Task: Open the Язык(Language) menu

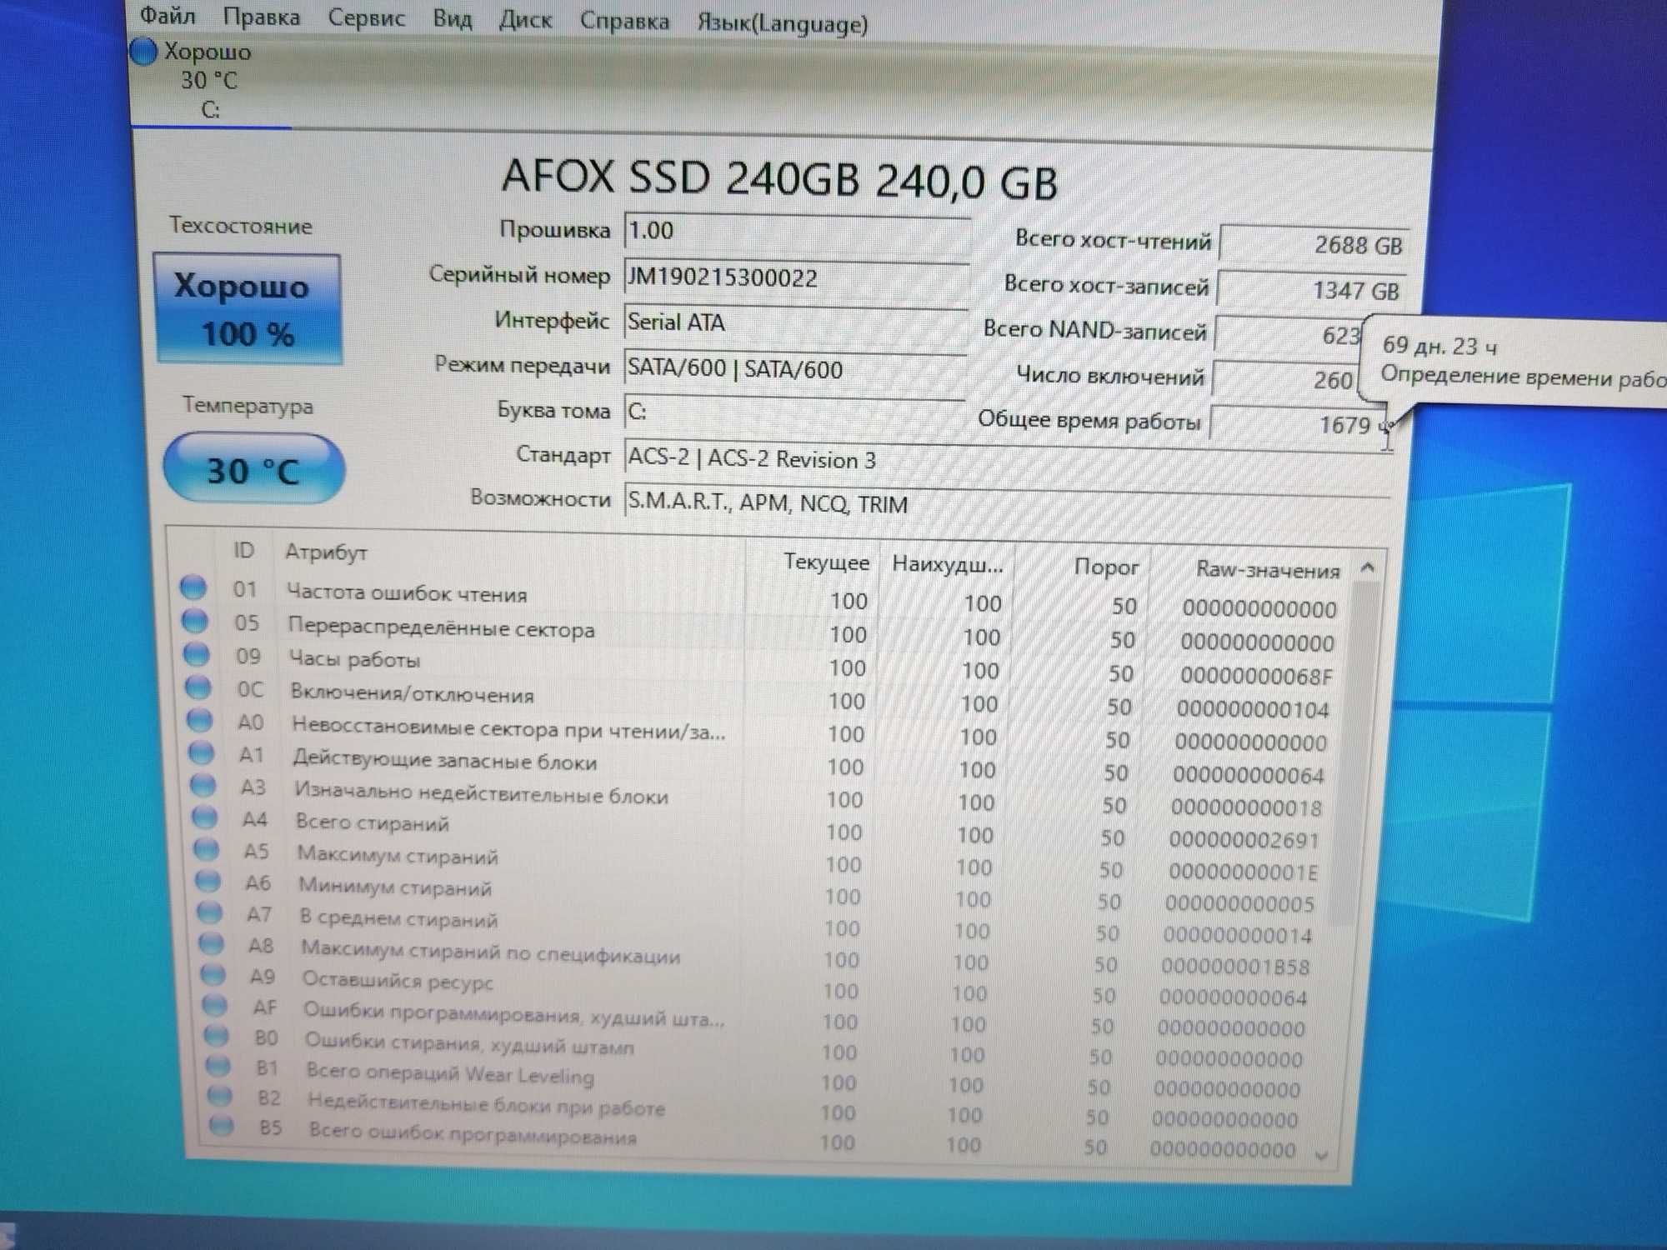Action: 783,23
